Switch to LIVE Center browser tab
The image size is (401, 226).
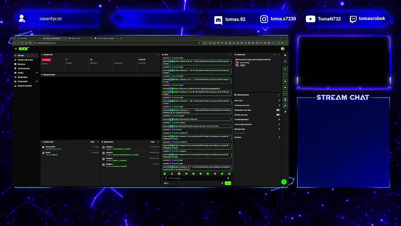(29, 38)
